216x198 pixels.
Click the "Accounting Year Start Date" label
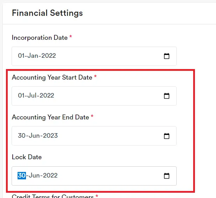pyautogui.click(x=52, y=78)
